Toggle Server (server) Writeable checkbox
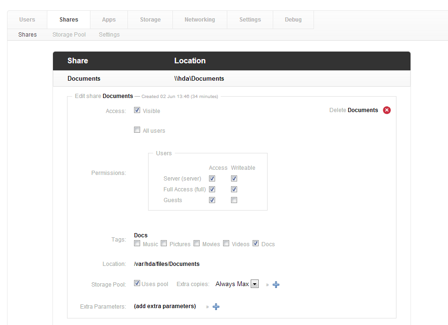Screen dimensions: 448x325 [x=234, y=179]
